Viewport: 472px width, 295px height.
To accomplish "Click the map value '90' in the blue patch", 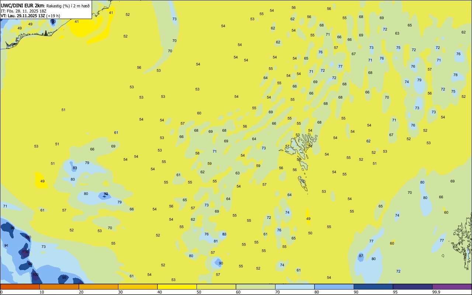I will pos(221,263).
